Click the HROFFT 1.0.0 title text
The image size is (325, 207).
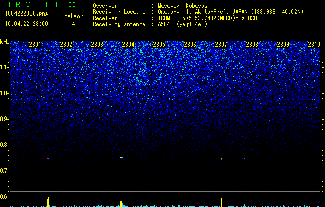pos(40,4)
